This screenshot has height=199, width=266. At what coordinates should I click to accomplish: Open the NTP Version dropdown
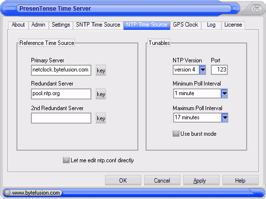point(189,70)
